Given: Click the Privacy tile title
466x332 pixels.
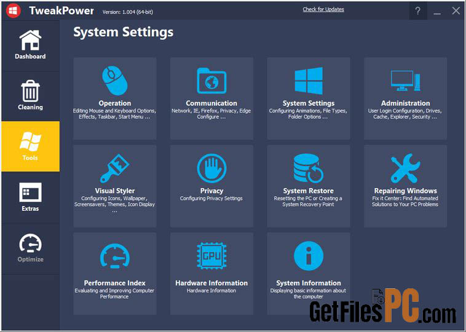Looking at the screenshot, I should [211, 191].
